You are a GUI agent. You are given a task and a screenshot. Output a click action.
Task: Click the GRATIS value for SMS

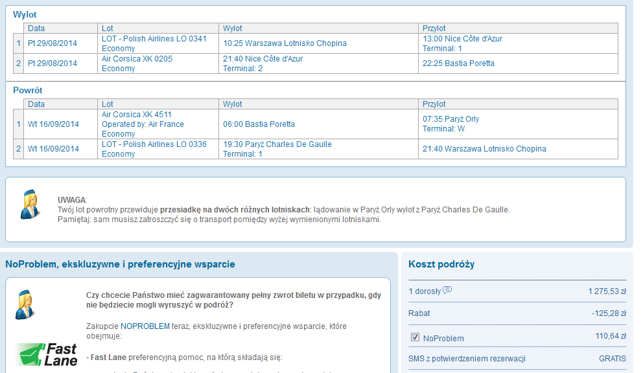613,359
